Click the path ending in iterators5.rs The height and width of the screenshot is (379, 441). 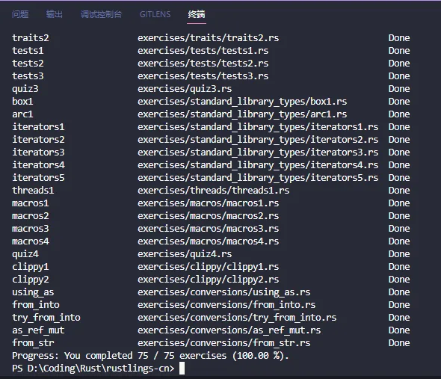(258, 178)
